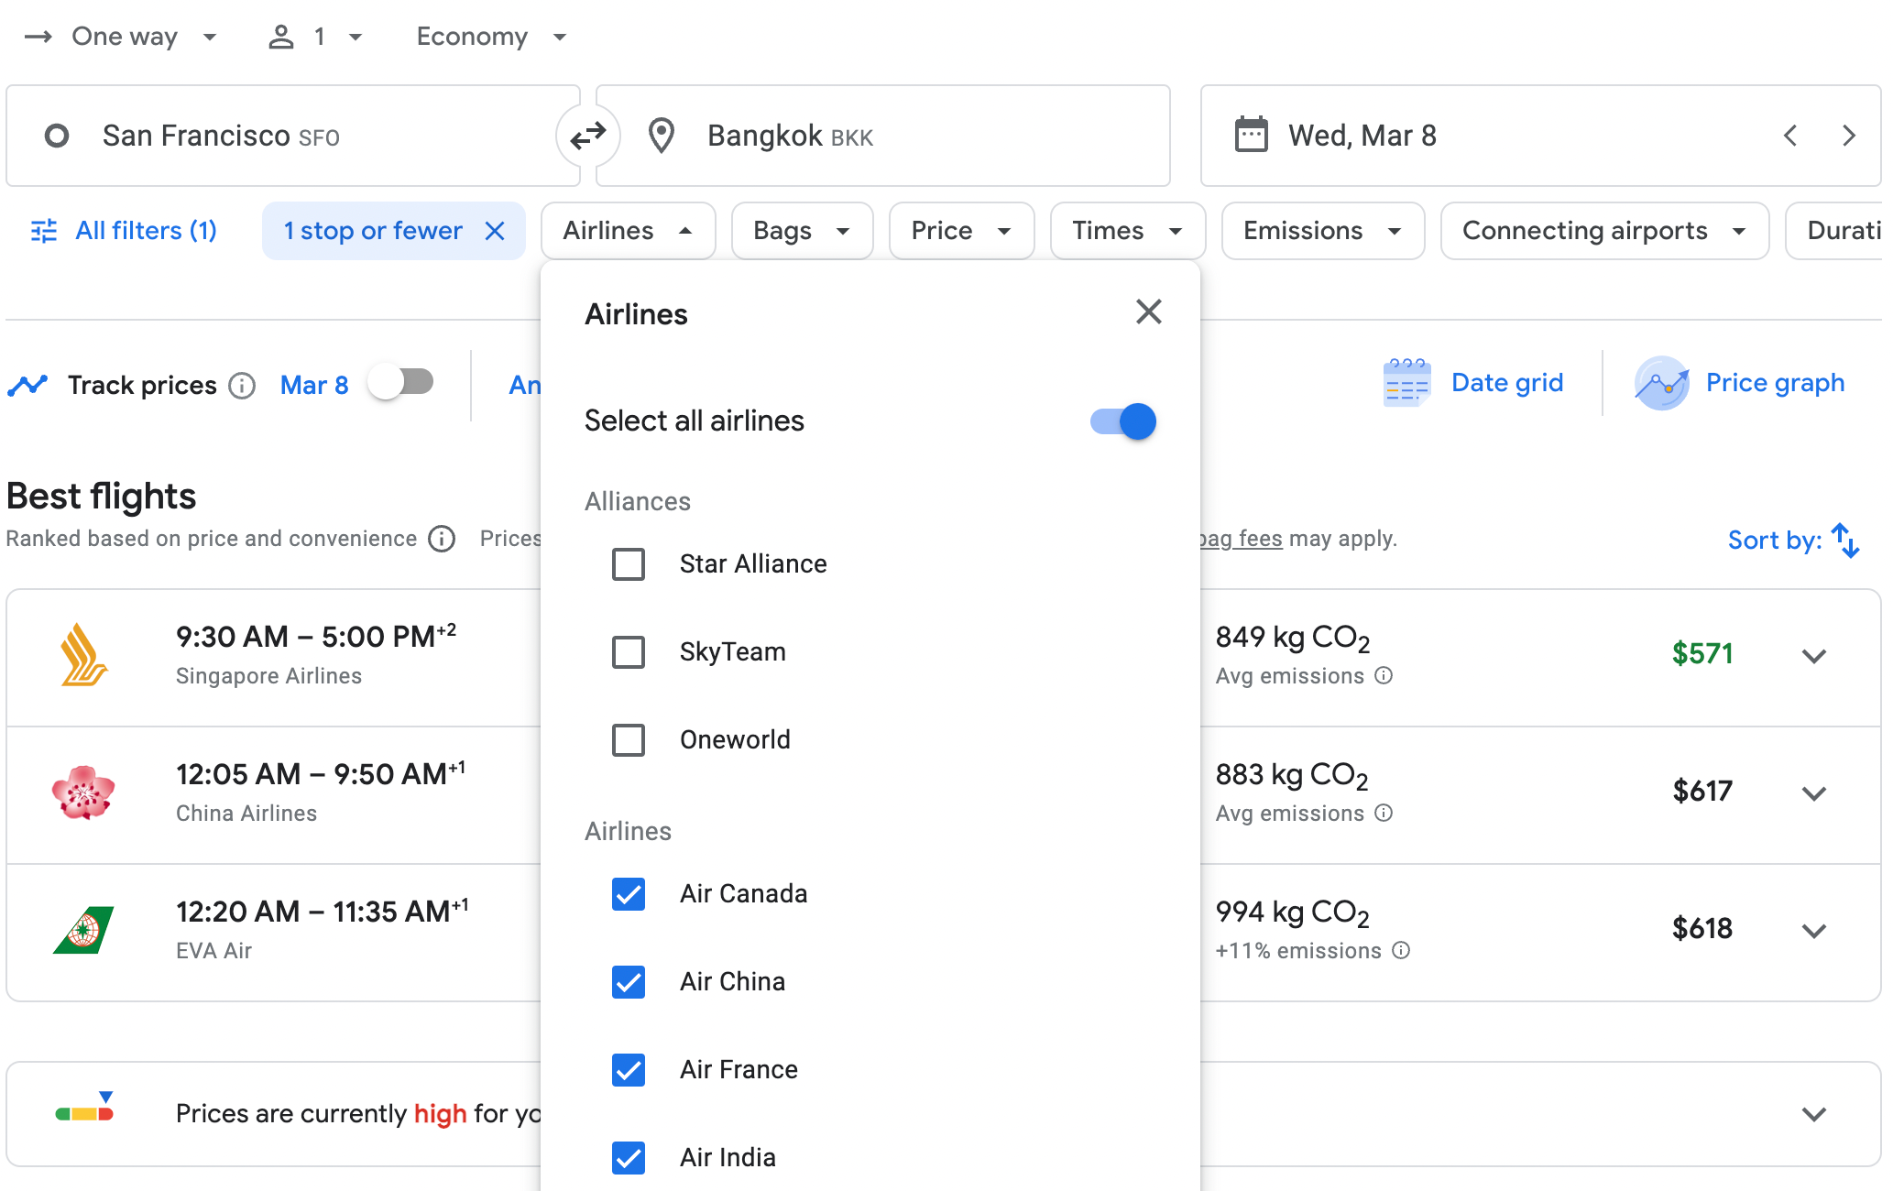Open the calendar icon in the date field
The image size is (1893, 1191).
click(1252, 135)
